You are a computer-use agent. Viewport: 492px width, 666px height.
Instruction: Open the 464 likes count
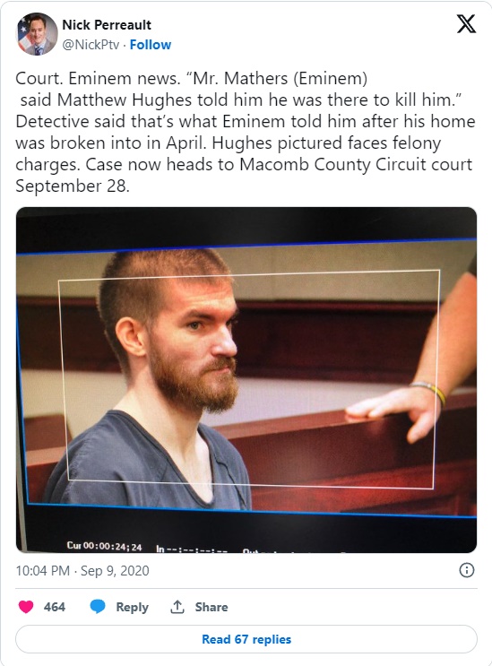[x=55, y=607]
